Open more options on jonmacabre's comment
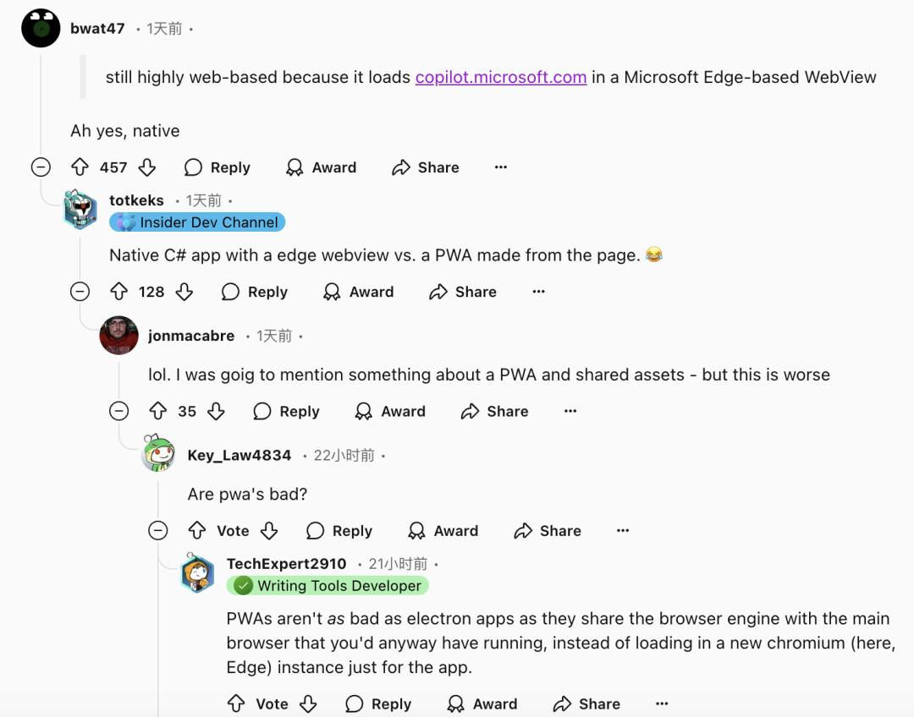Viewport: 914px width, 717px height. click(x=570, y=412)
